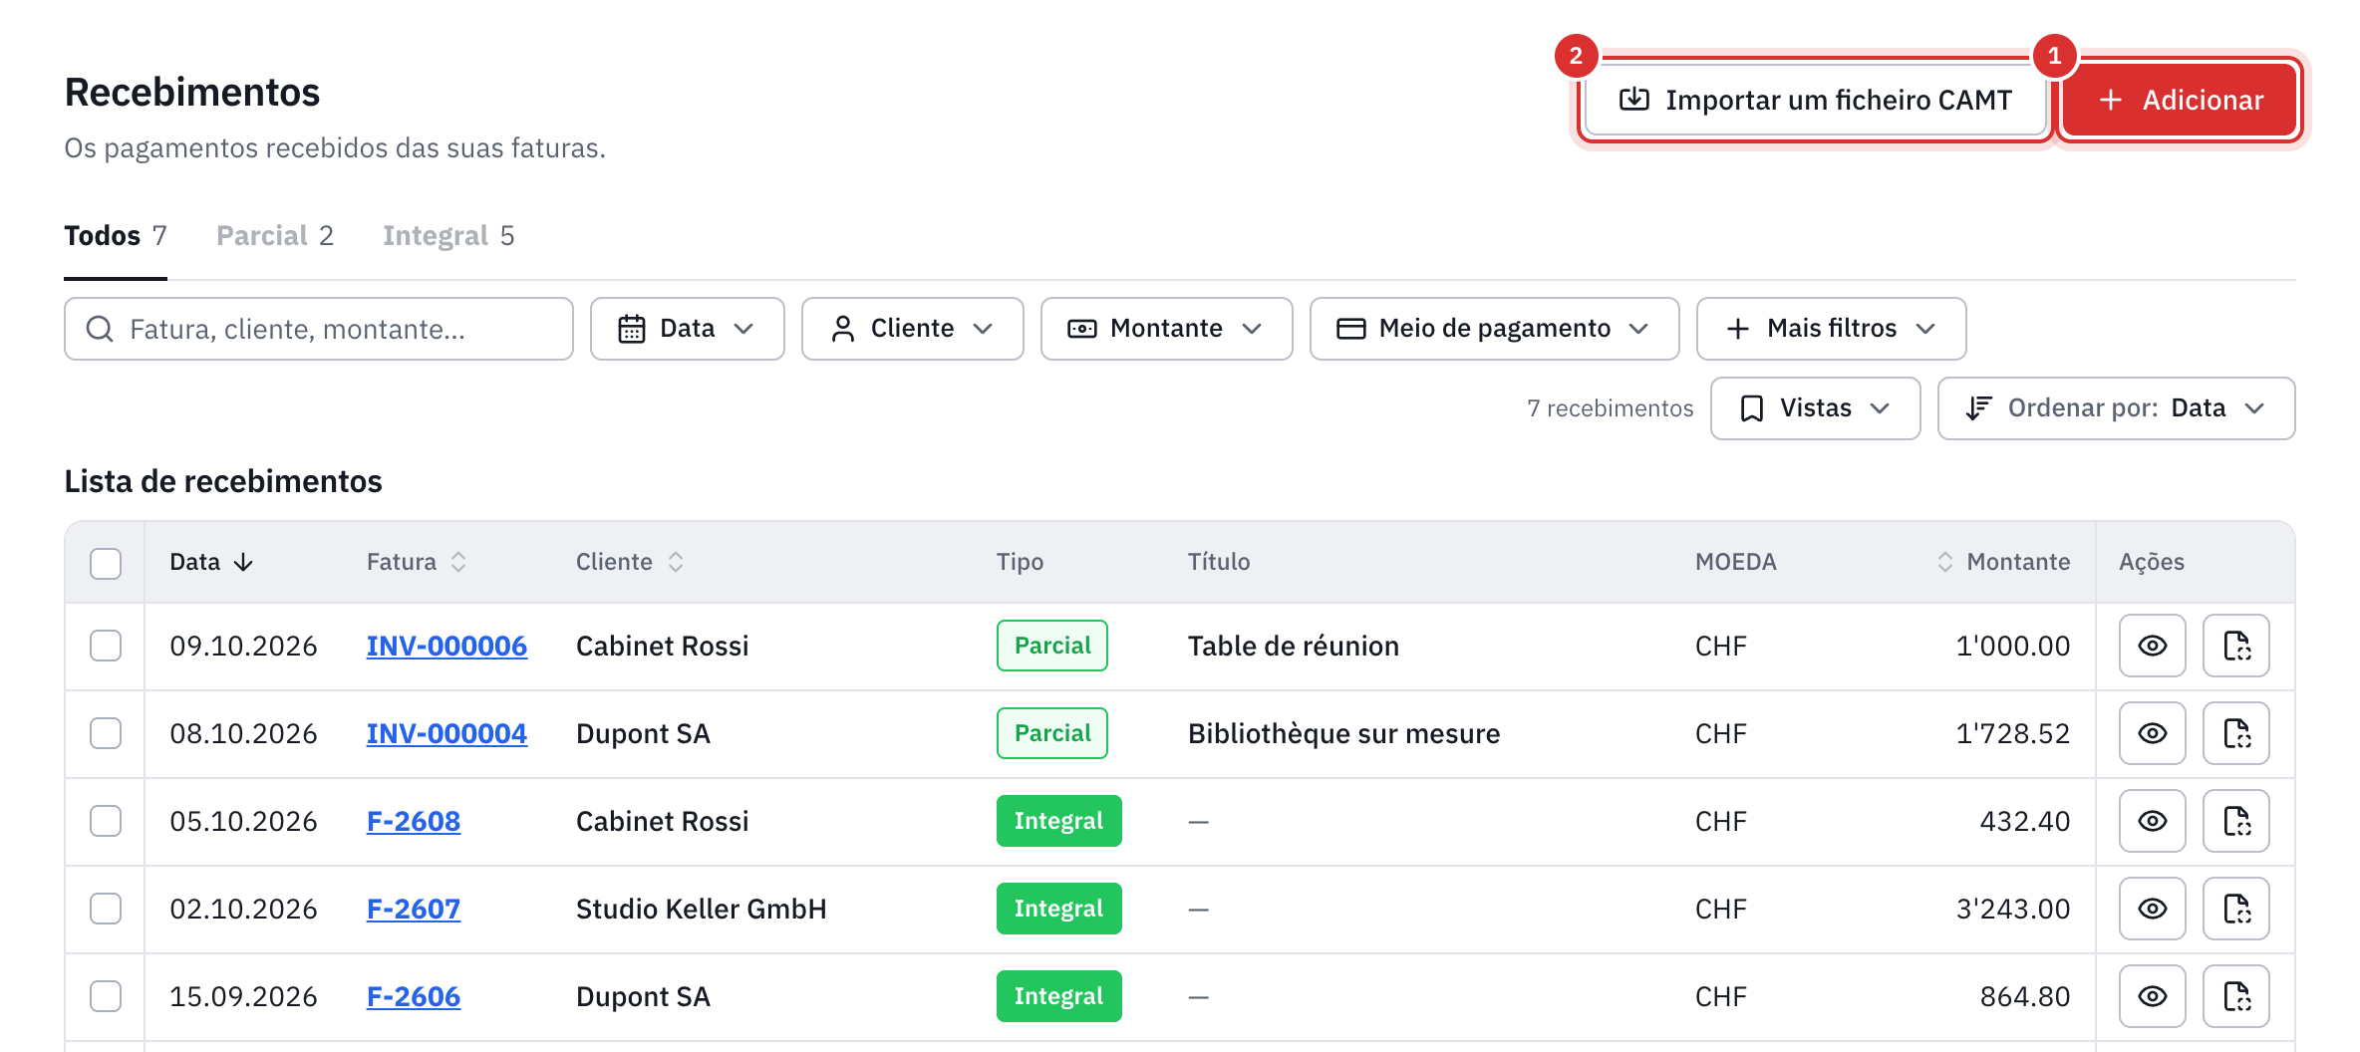The width and height of the screenshot is (2360, 1052).
Task: Sort the Fatura column
Action: tap(458, 562)
